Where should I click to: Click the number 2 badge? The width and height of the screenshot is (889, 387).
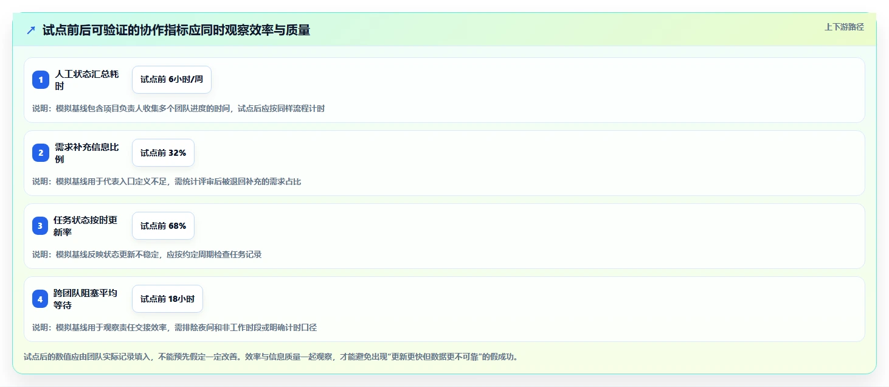41,153
